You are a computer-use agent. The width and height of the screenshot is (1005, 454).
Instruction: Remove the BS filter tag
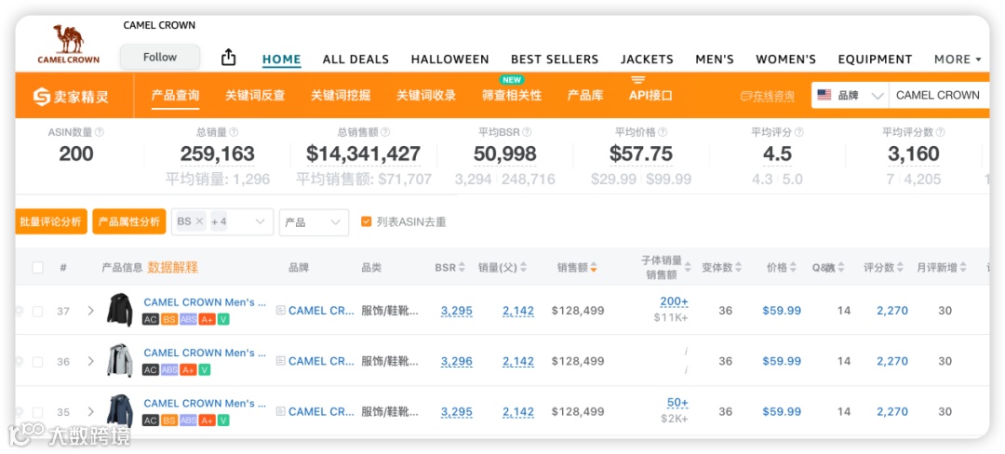(199, 221)
